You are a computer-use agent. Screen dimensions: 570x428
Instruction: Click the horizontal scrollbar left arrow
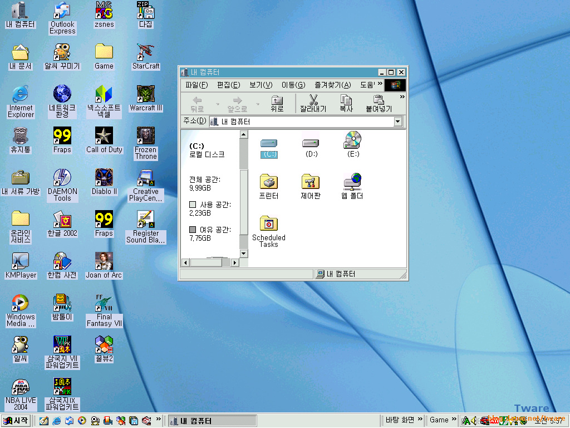tap(186, 262)
